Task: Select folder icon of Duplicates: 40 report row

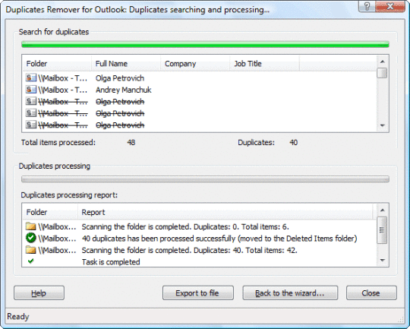Action: click(x=31, y=250)
